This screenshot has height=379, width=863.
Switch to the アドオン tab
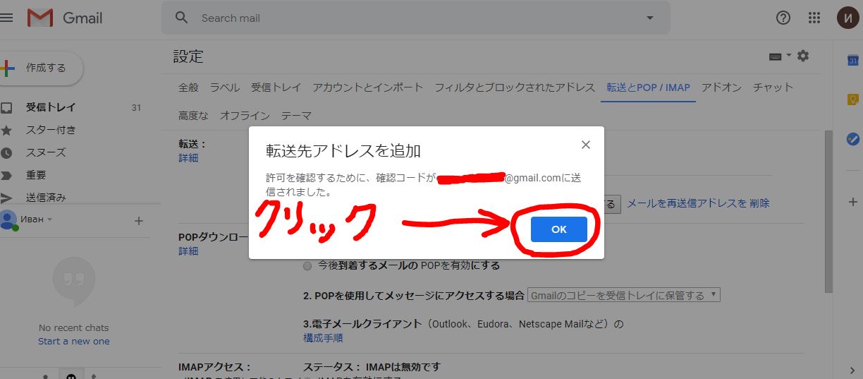721,88
